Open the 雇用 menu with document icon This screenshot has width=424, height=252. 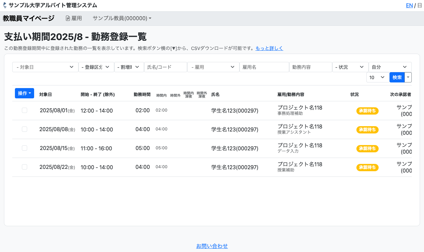point(74,18)
